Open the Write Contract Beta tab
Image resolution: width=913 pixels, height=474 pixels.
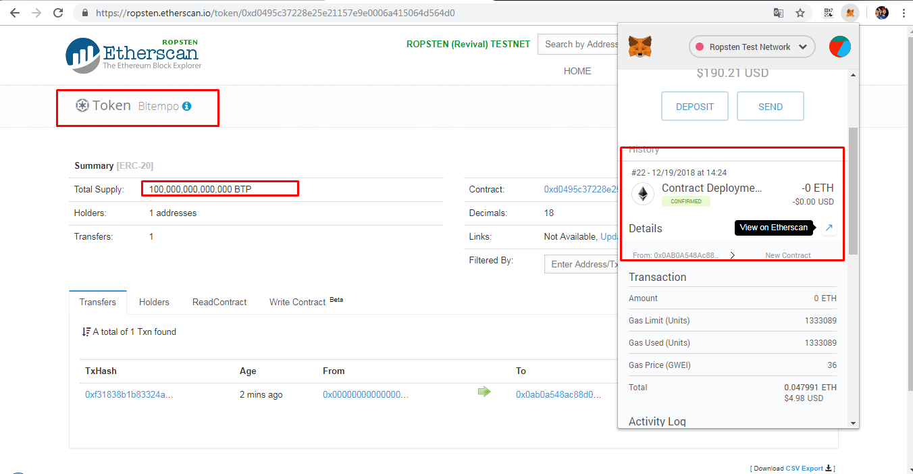pyautogui.click(x=306, y=302)
